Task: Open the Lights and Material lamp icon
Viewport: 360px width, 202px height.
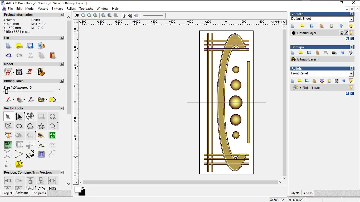Action: 30,72
